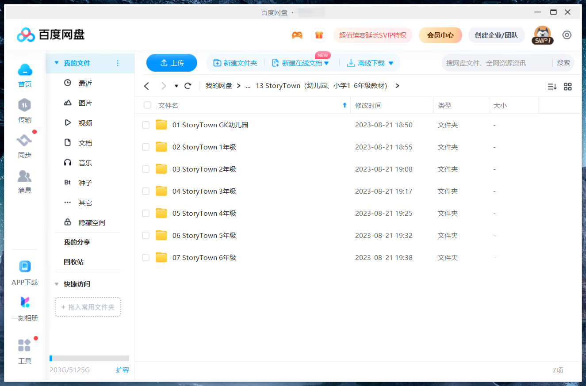The width and height of the screenshot is (586, 386).
Task: Select the 同步 (Sync) sidebar icon
Action: pos(24,143)
